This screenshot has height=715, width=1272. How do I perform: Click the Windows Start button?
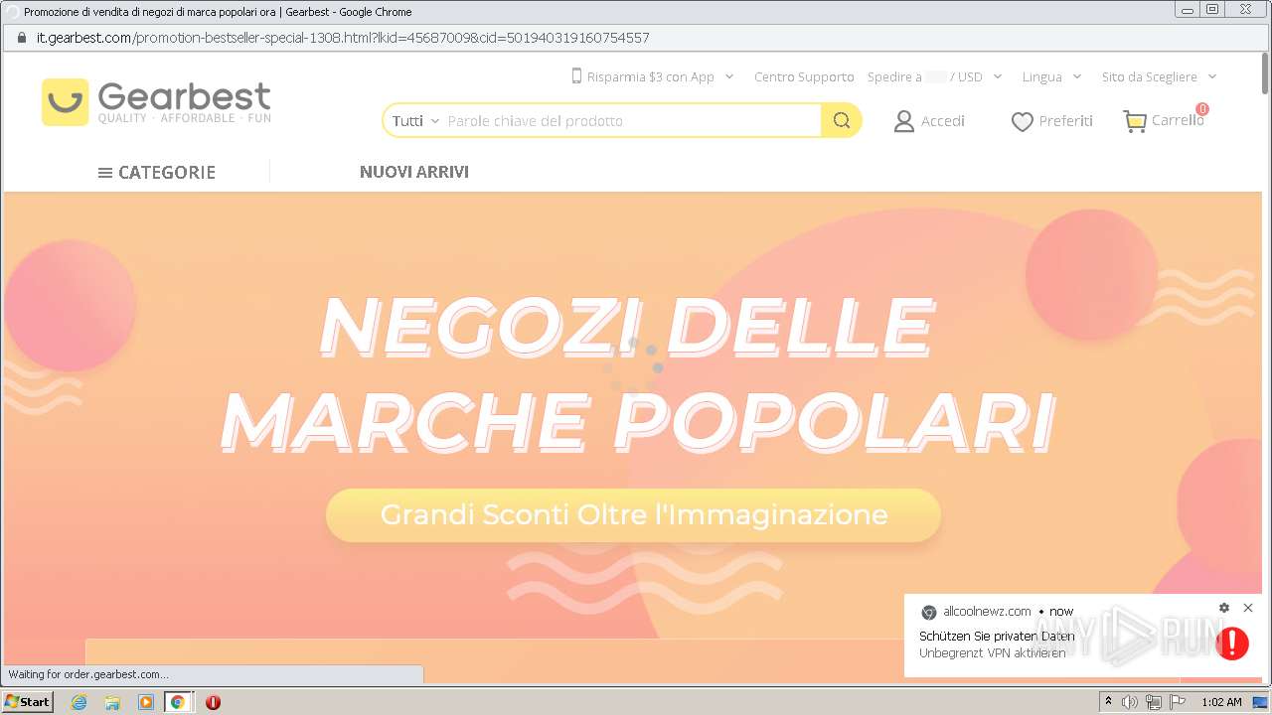[x=27, y=702]
